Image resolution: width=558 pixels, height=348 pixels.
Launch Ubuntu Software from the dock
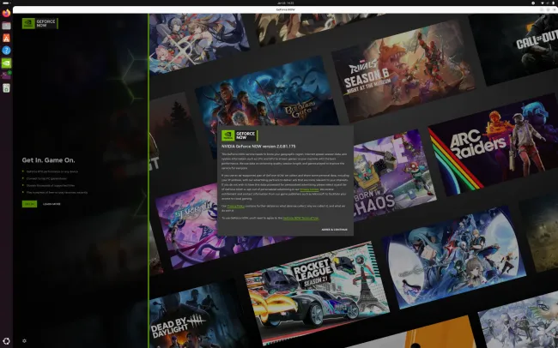pos(6,38)
